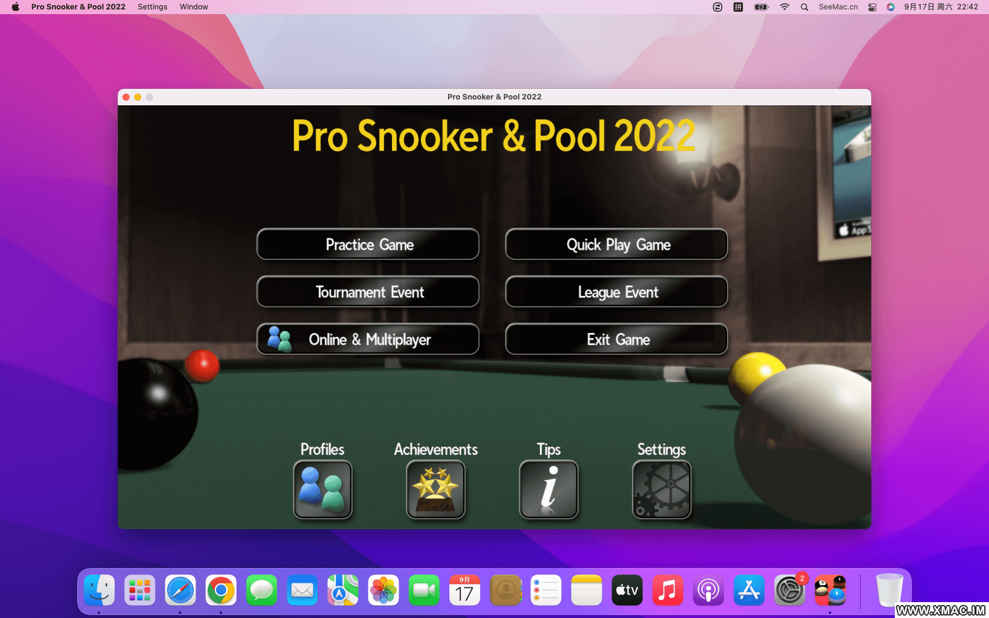The width and height of the screenshot is (989, 618).
Task: Open Reminders from the Dock
Action: point(546,590)
